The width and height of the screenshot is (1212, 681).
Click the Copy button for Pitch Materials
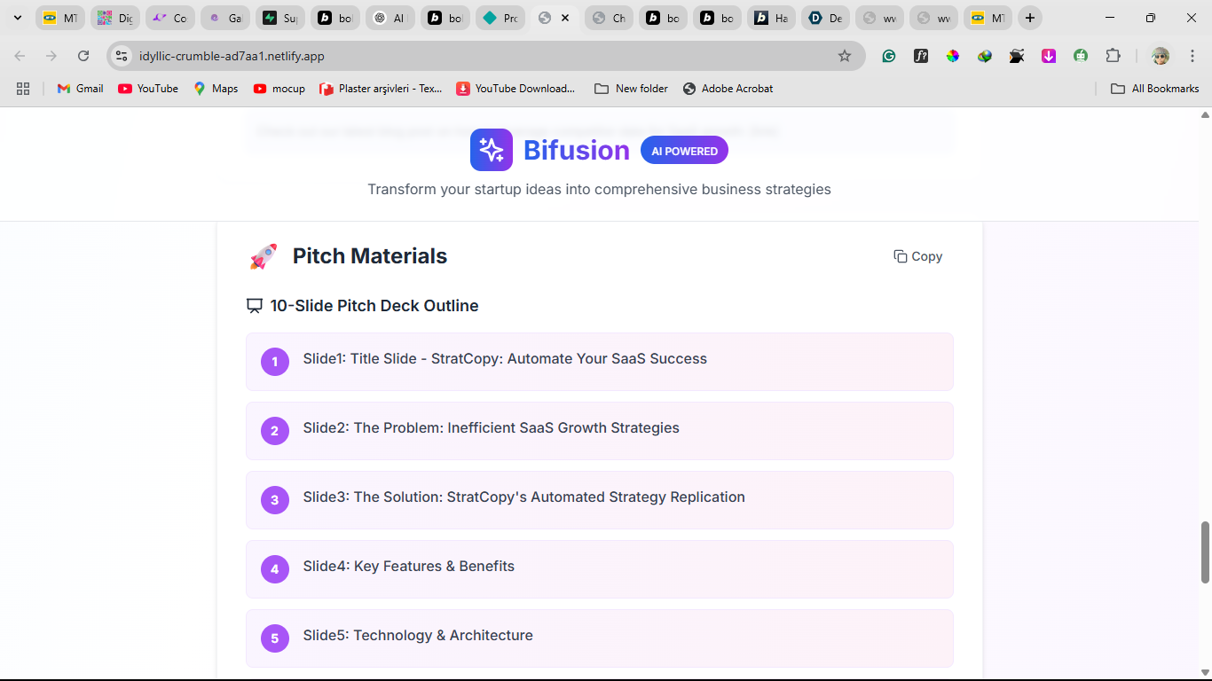[917, 256]
